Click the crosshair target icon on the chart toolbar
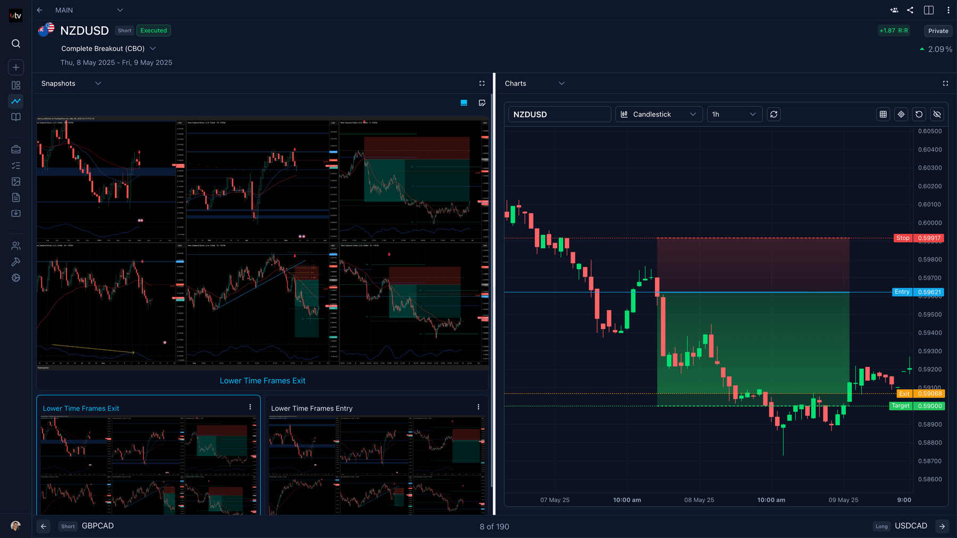 click(x=901, y=114)
